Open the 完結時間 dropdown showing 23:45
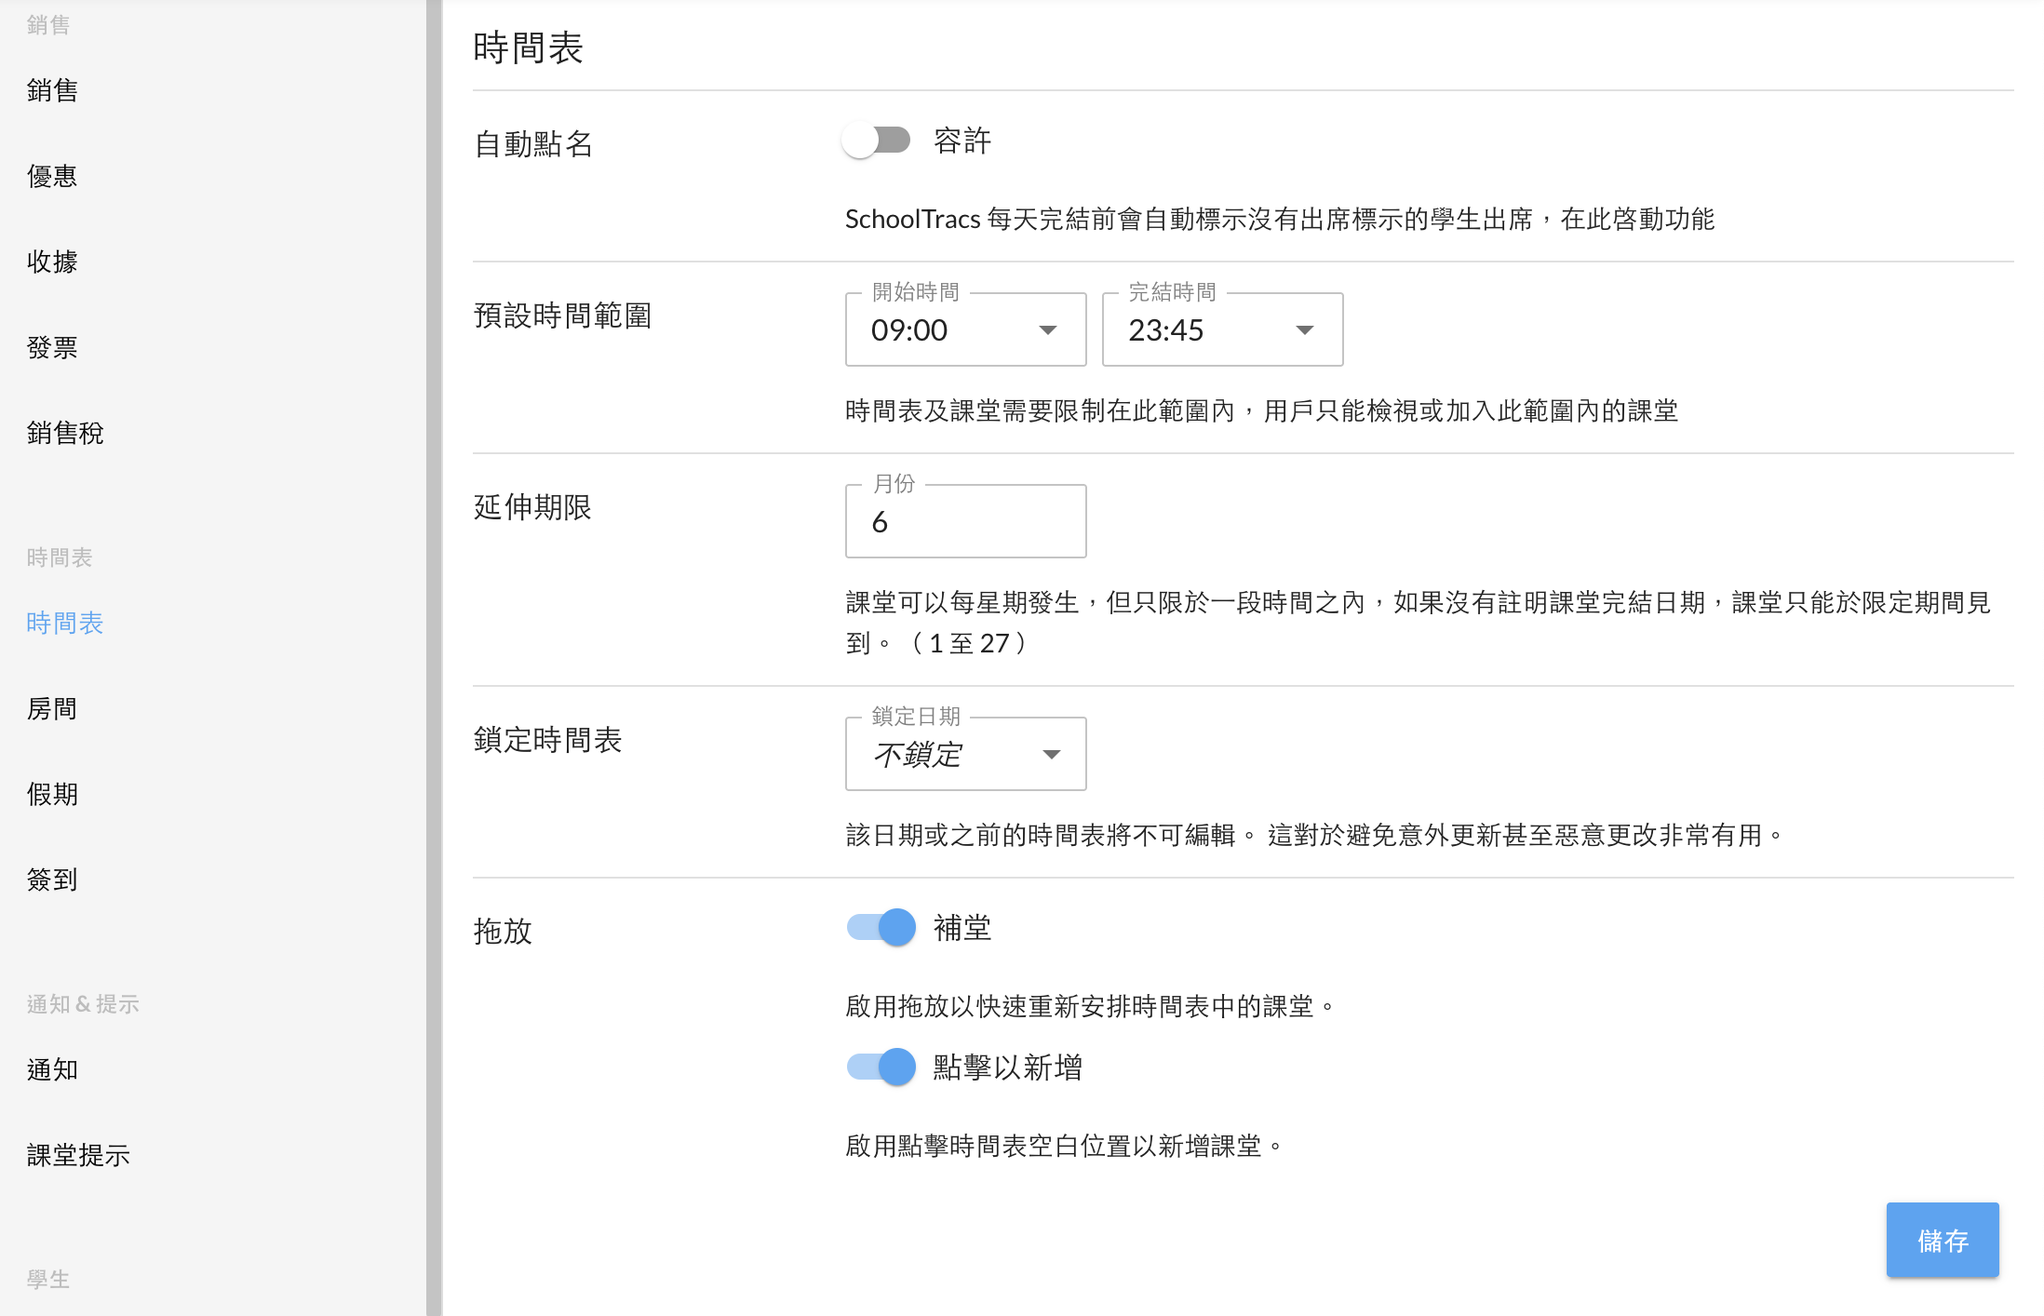The image size is (2044, 1316). [1222, 330]
